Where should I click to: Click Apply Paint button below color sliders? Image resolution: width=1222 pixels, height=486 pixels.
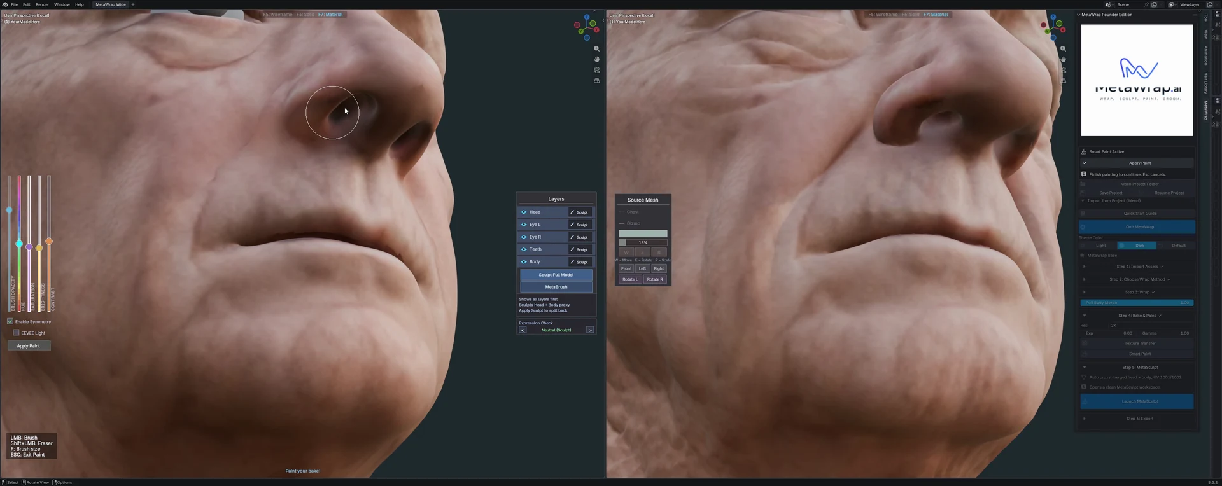29,345
